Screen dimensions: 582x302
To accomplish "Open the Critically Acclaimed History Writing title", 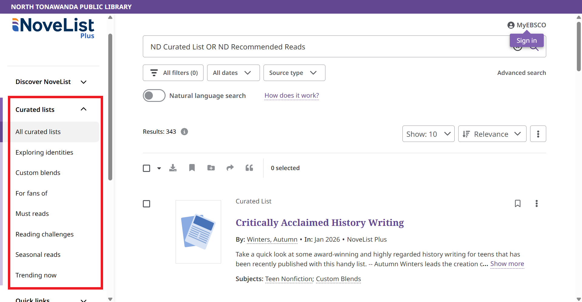I will (x=320, y=223).
